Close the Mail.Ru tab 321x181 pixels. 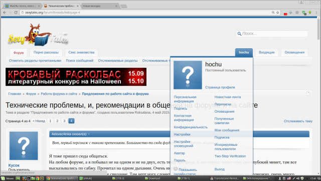click(39, 6)
